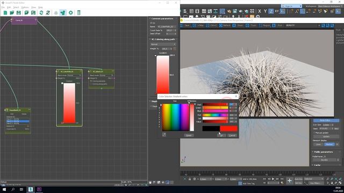Click the gear-ring icon in Node Editor toolbar
Viewport: 344px width, 193px height.
click(70, 13)
